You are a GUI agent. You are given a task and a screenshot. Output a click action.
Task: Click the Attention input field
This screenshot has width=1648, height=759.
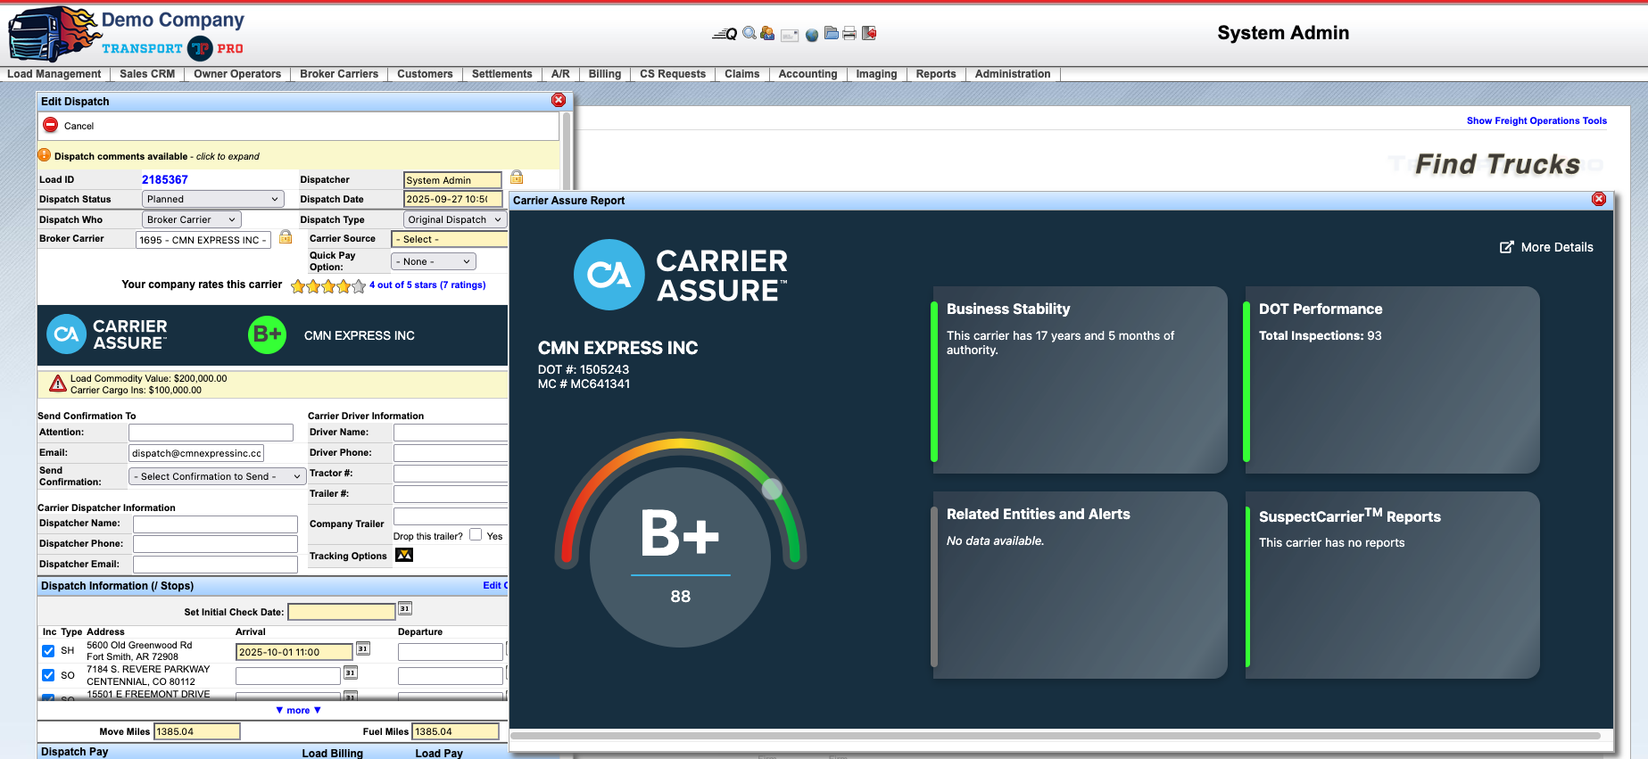click(x=211, y=432)
